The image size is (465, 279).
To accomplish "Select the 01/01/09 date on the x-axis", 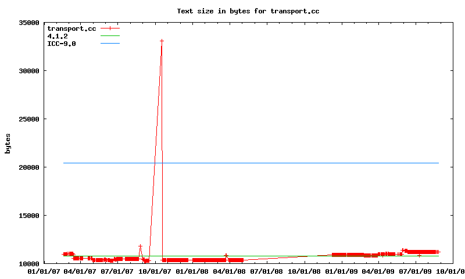I will [341, 271].
